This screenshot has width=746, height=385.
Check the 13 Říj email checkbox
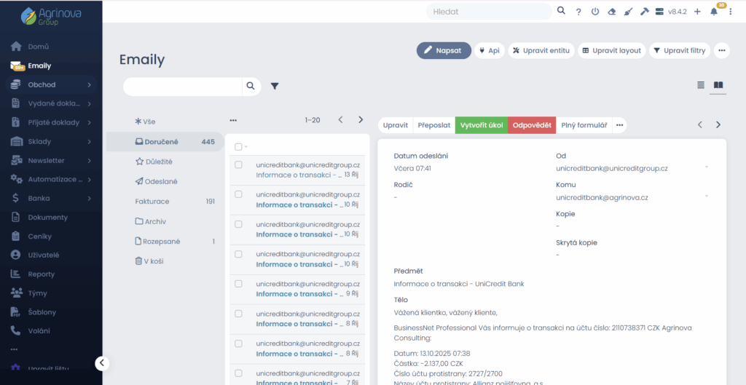(238, 165)
